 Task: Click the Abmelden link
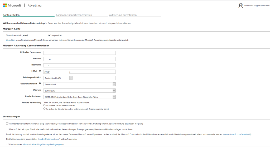[11, 40]
